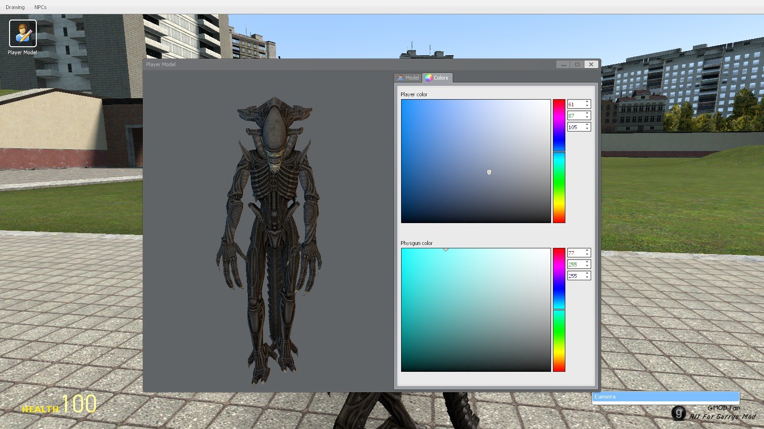This screenshot has width=764, height=429.
Task: Pick a shade in Player color square
Action: tap(476, 161)
